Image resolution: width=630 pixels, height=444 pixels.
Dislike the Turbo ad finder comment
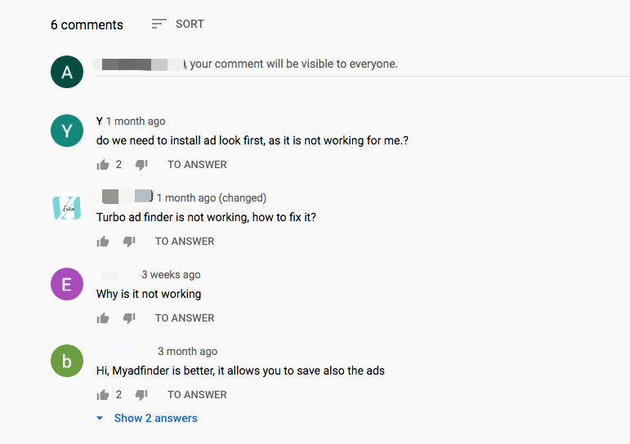point(129,242)
